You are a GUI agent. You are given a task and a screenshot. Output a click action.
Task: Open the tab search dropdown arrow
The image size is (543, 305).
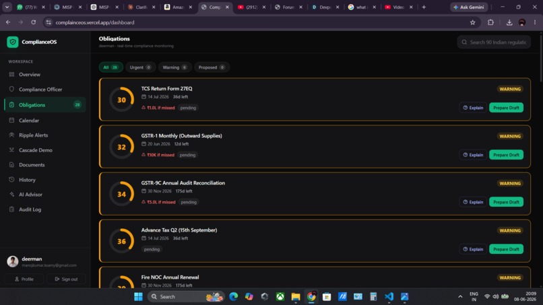tap(7, 7)
